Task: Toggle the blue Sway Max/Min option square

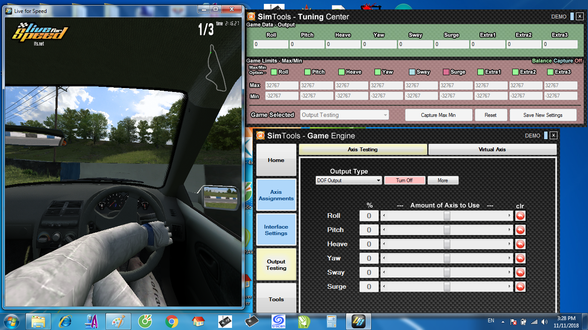Action: (412, 72)
